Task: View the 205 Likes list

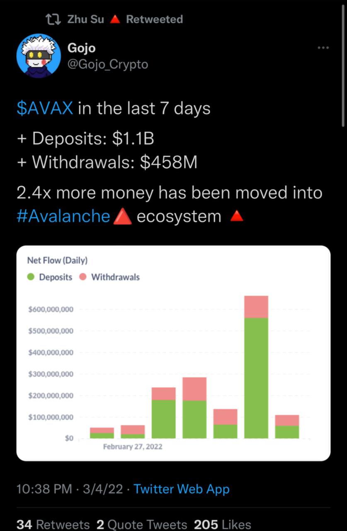Action: pos(222,524)
